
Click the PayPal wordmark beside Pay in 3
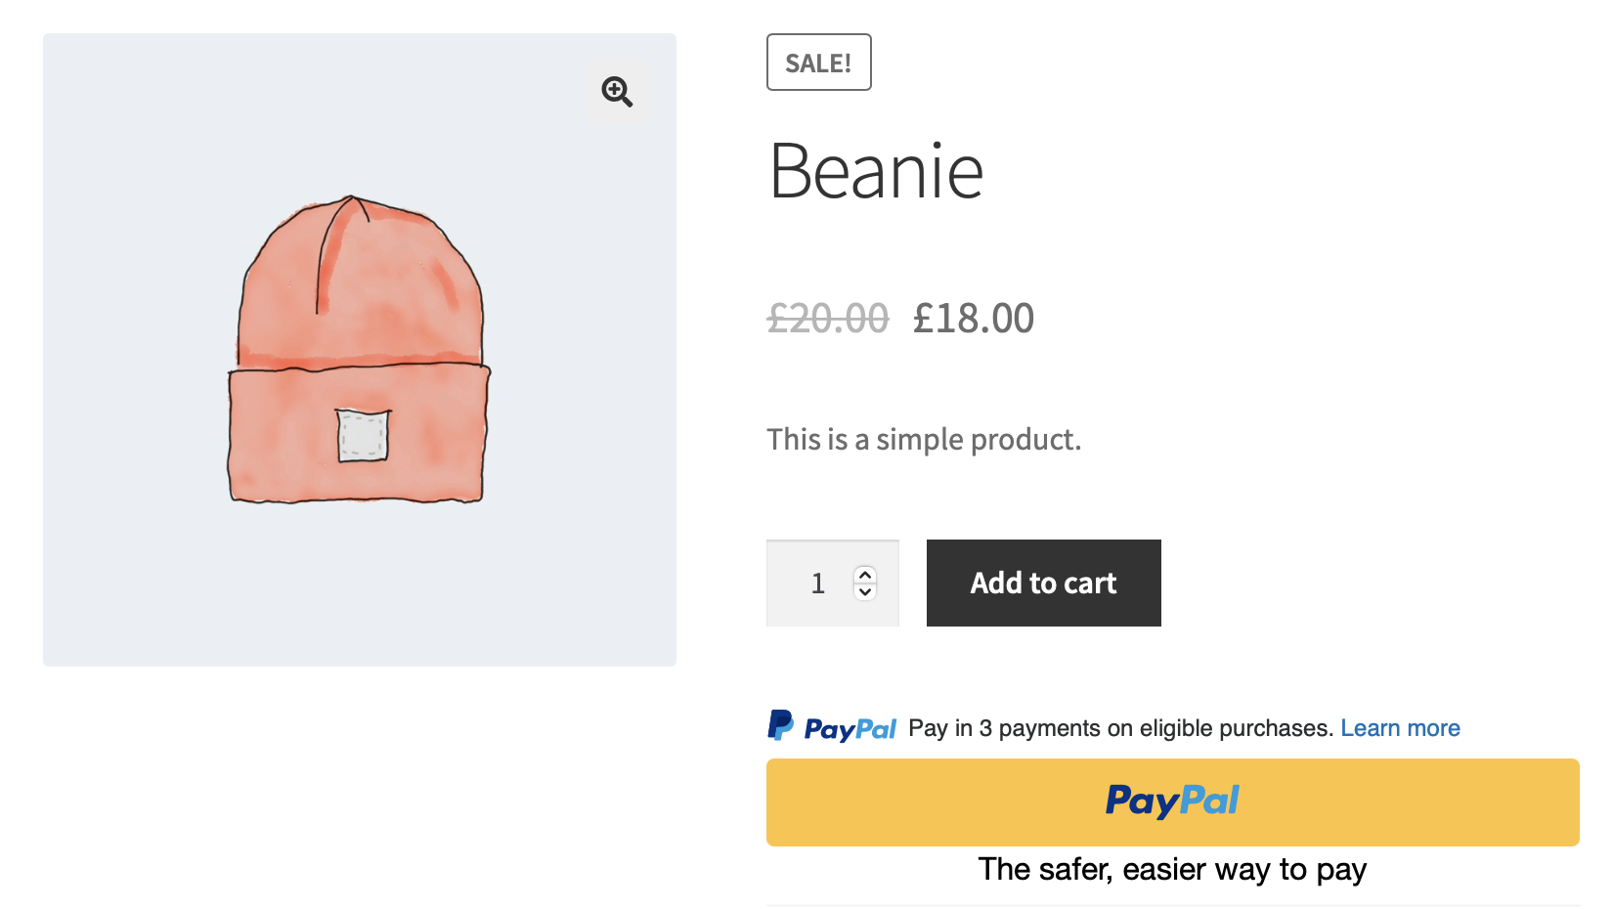click(850, 729)
